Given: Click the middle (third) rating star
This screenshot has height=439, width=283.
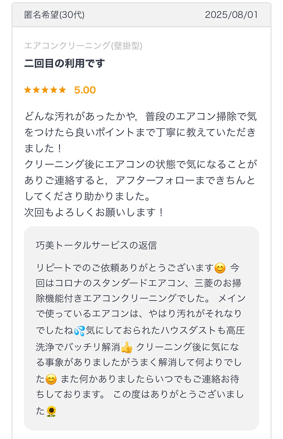Looking at the screenshot, I should tap(45, 90).
